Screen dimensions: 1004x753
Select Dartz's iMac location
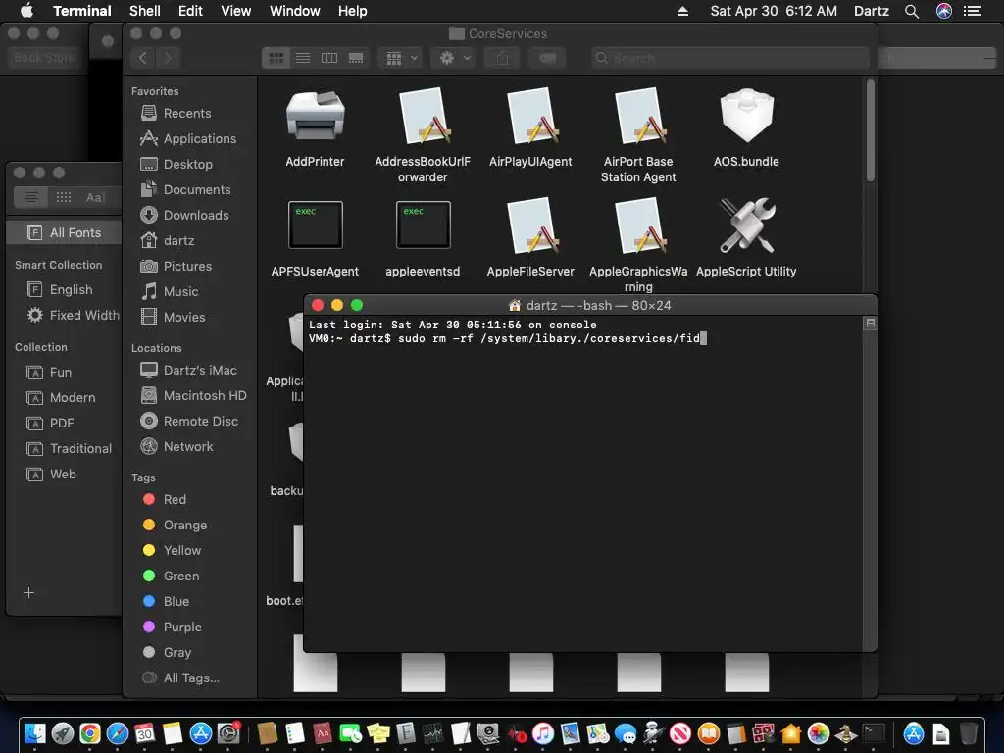click(x=188, y=371)
